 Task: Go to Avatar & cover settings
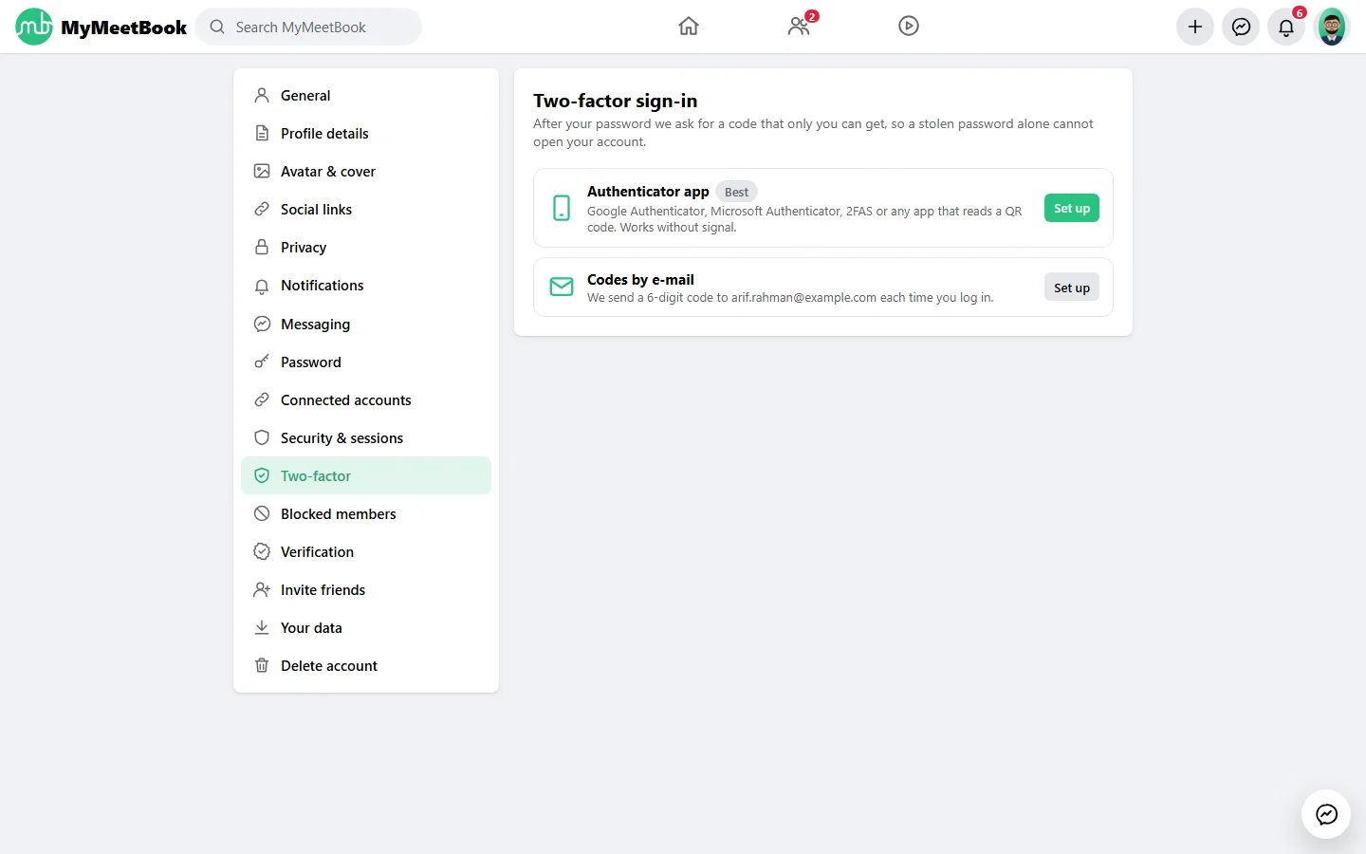[x=366, y=172]
